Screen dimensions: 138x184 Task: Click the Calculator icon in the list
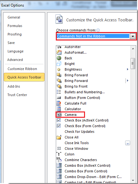pos(59,109)
